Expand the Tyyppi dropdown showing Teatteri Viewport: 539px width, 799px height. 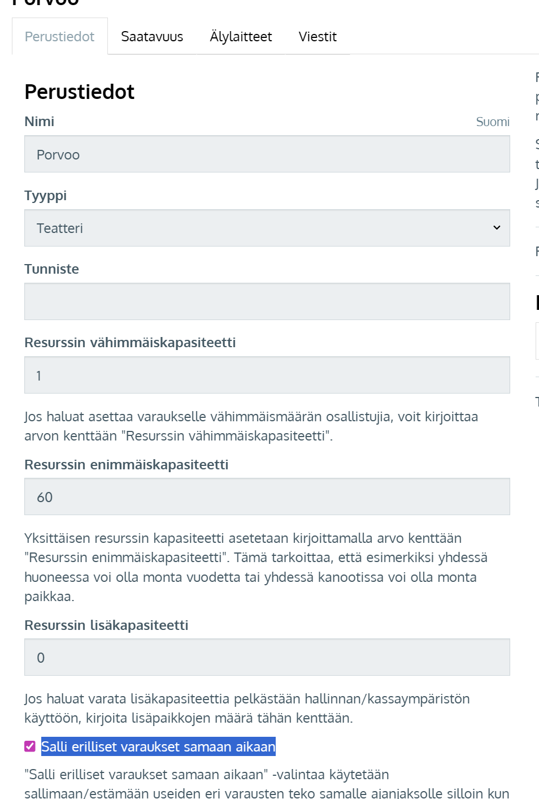(267, 228)
